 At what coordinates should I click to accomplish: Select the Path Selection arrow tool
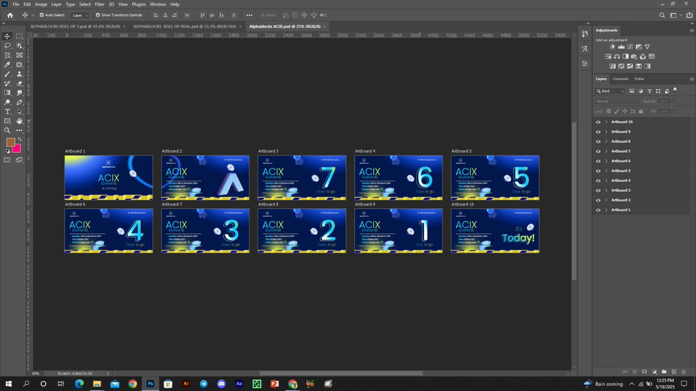19,111
